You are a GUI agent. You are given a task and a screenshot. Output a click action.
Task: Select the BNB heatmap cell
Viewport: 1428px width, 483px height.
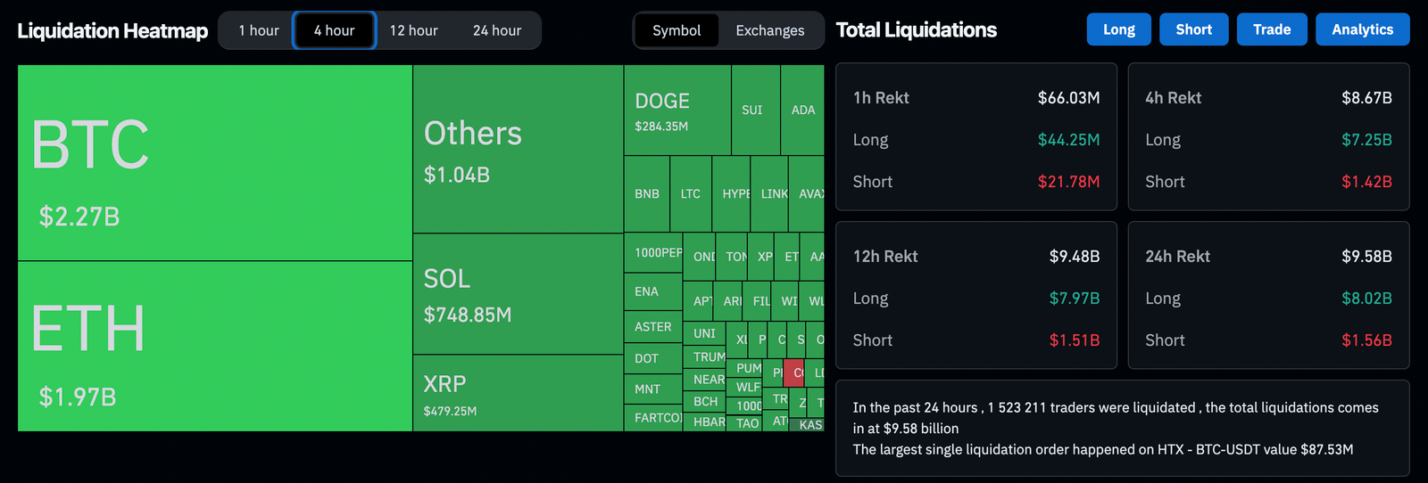[647, 193]
